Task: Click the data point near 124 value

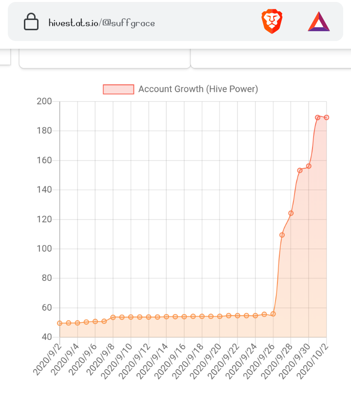Action: click(x=291, y=214)
